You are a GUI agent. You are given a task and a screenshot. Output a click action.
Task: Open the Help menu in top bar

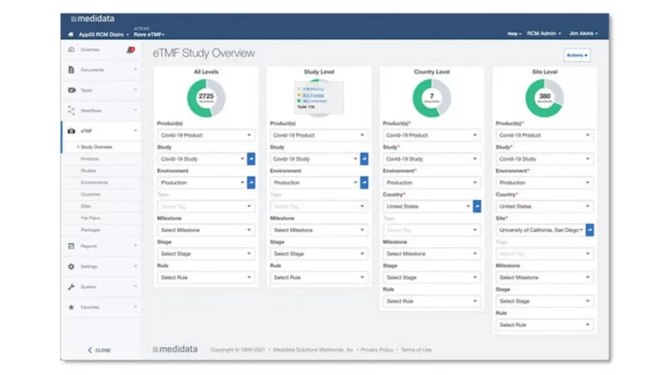514,34
